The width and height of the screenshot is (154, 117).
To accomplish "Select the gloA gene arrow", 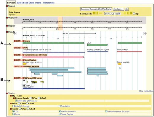I will coord(98,45).
